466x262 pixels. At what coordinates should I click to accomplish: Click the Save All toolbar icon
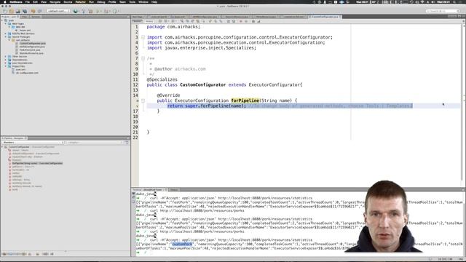pos(25,11)
